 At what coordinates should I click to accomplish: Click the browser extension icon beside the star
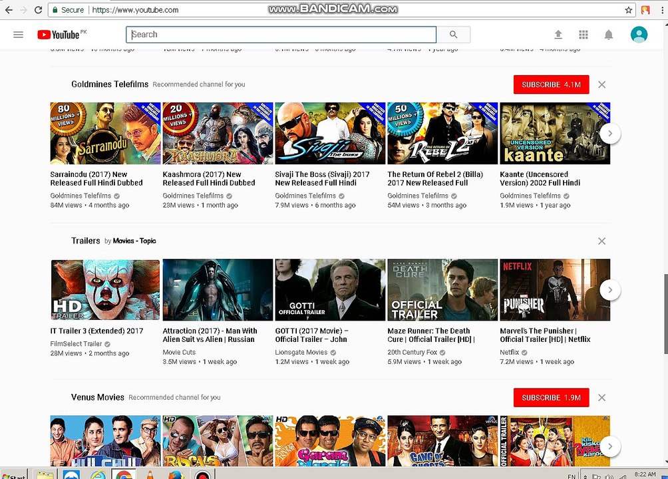point(645,10)
